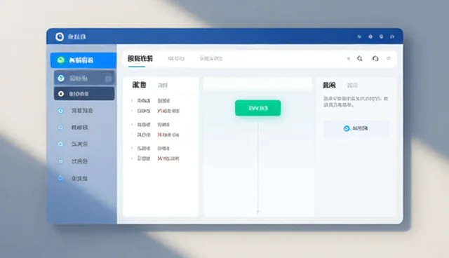Open the fourth sidebar entry below navy item
This screenshot has height=258, width=449.
(x=81, y=111)
